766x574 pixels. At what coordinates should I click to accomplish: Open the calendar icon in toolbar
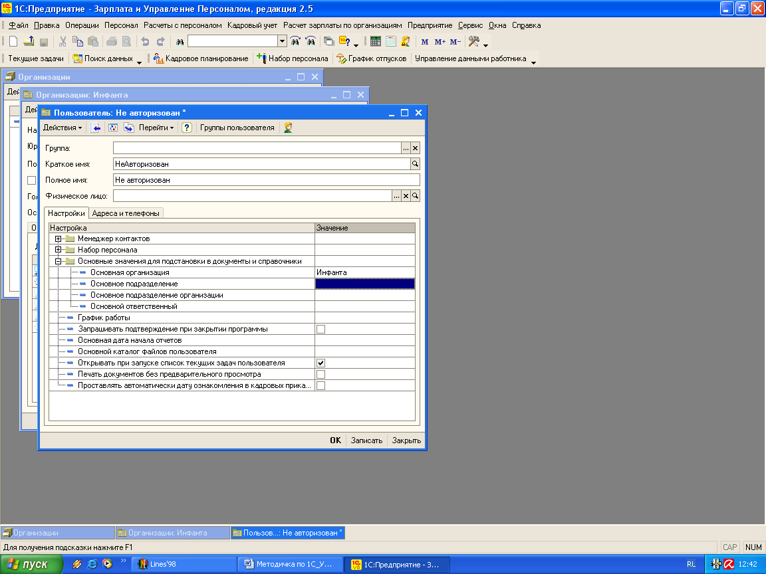[390, 41]
